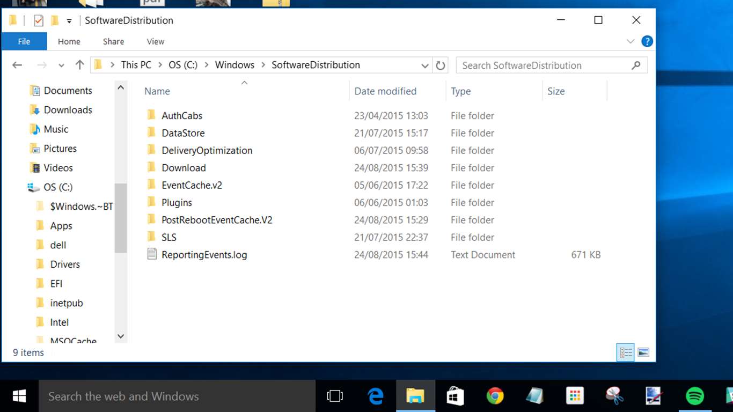Open EFI folder in navigation pane

[x=56, y=284]
